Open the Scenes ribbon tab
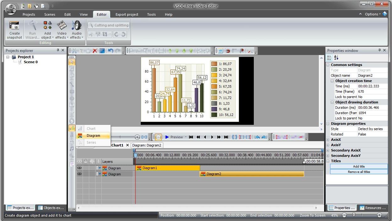The height and width of the screenshot is (221, 392). click(x=50, y=14)
